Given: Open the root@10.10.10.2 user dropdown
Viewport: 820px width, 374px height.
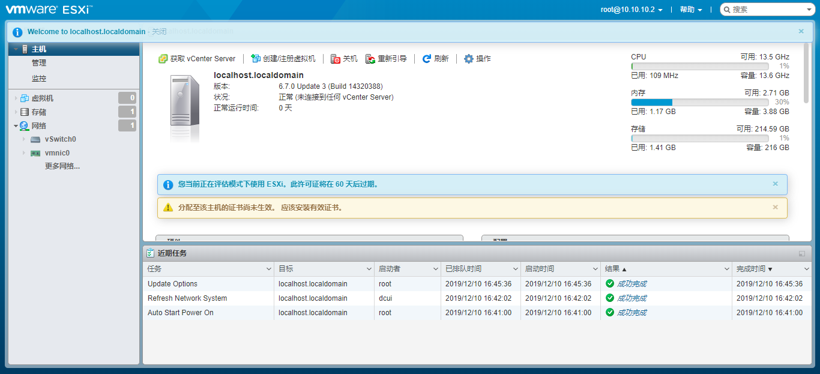Looking at the screenshot, I should pos(632,10).
